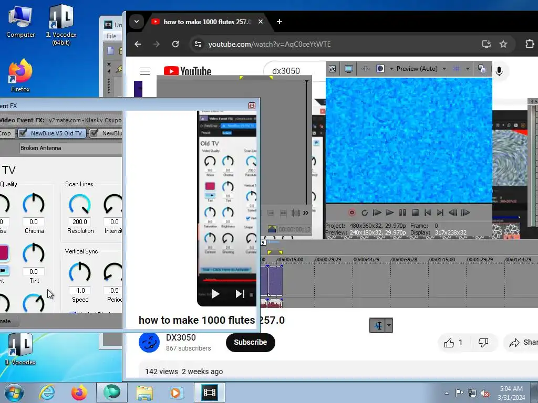Click the preview Overlays grid icon
Viewport: 538px width, 403px height.
click(x=457, y=69)
